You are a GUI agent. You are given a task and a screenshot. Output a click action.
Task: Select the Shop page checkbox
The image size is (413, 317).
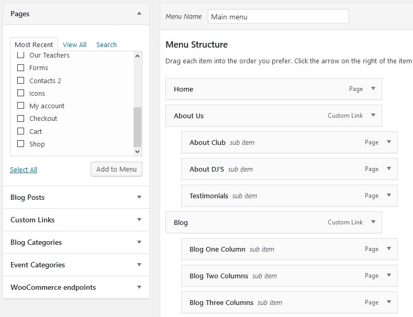tap(20, 144)
